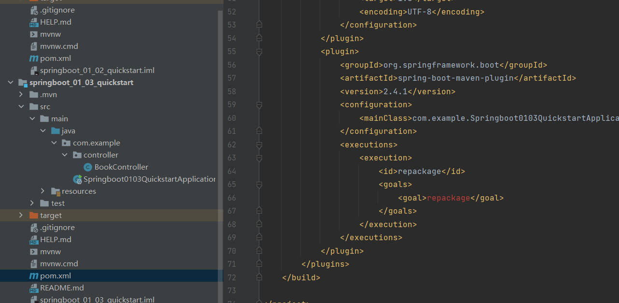Click the HELP.md markdown icon in the 01_02 module

click(x=34, y=22)
